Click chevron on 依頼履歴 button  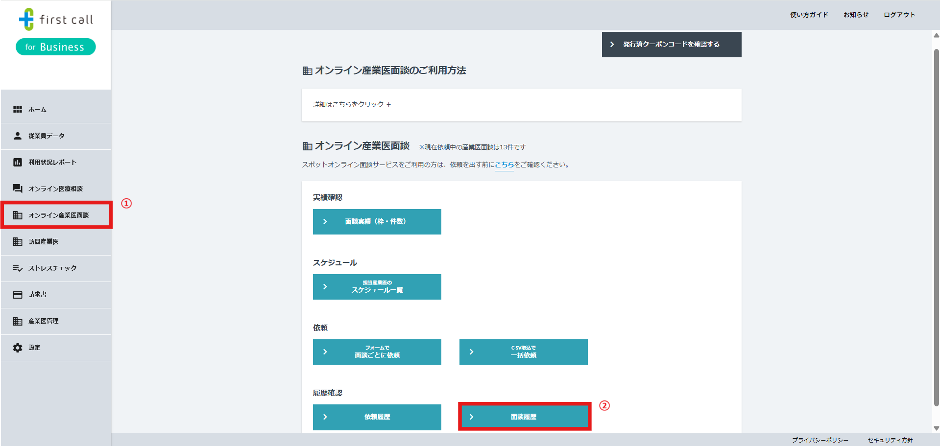point(325,417)
